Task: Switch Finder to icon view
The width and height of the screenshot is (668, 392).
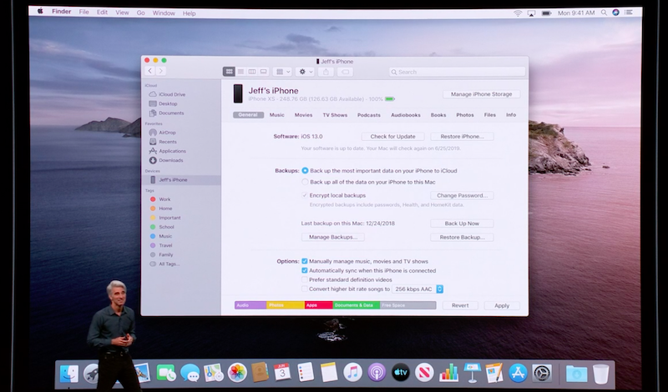Action: (x=229, y=72)
